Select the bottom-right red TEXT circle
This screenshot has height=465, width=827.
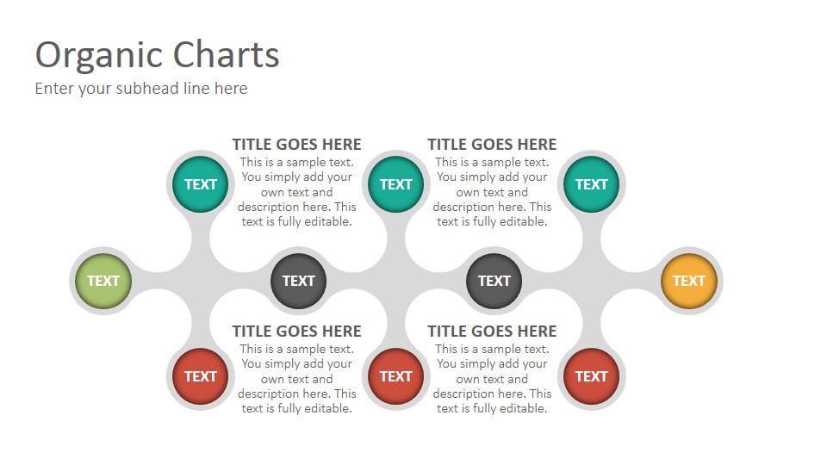pos(591,376)
